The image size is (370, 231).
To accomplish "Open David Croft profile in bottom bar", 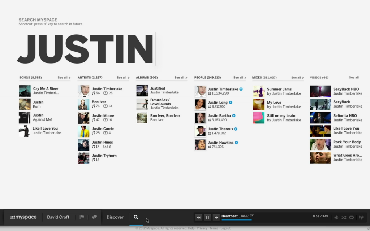I will coord(58,217).
